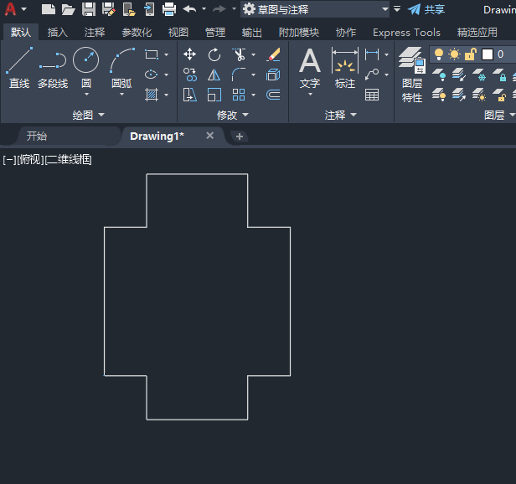
Task: Insert a Table from the annotation panel
Action: (372, 95)
